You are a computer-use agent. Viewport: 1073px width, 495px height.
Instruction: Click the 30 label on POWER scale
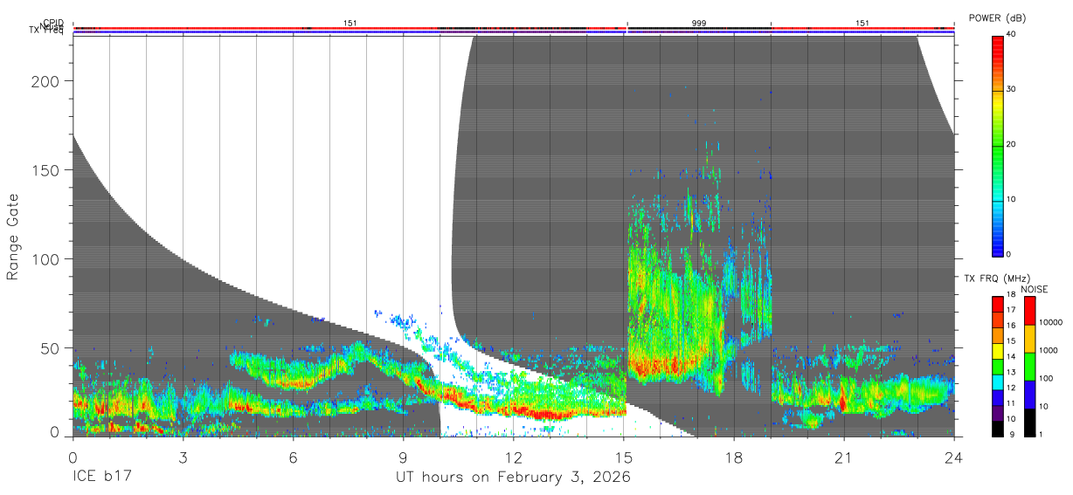click(1011, 90)
